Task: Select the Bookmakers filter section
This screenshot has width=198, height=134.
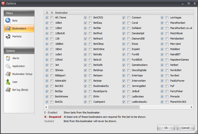Action: click(x=19, y=28)
